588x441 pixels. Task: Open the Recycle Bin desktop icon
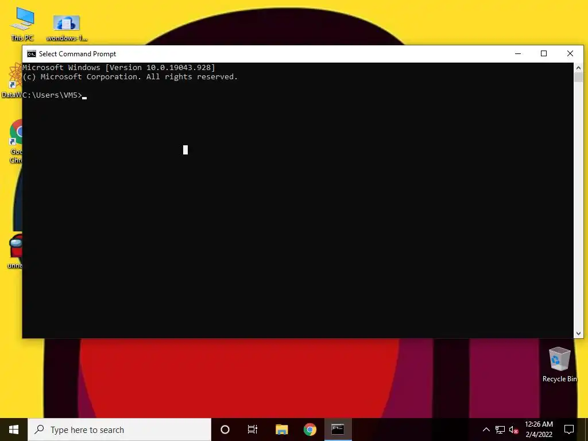tap(559, 365)
